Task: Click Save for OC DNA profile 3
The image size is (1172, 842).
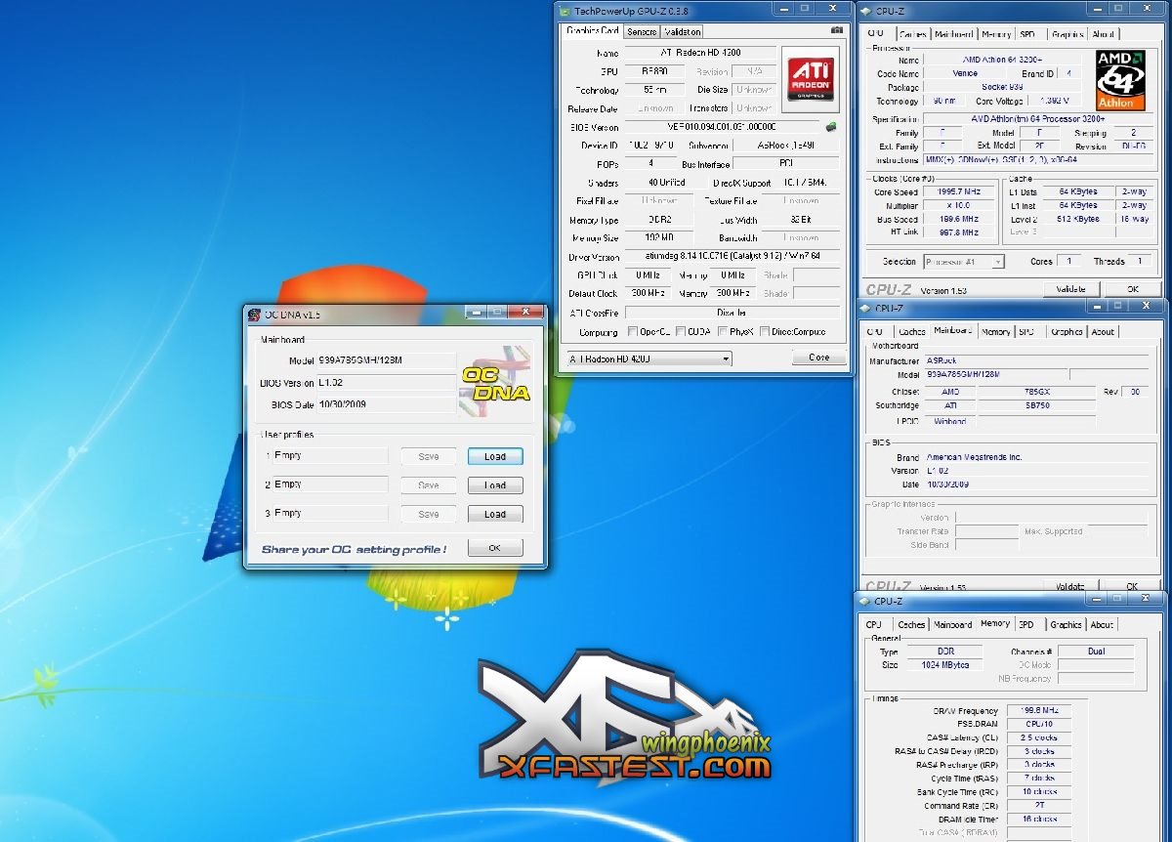Action: (x=429, y=514)
